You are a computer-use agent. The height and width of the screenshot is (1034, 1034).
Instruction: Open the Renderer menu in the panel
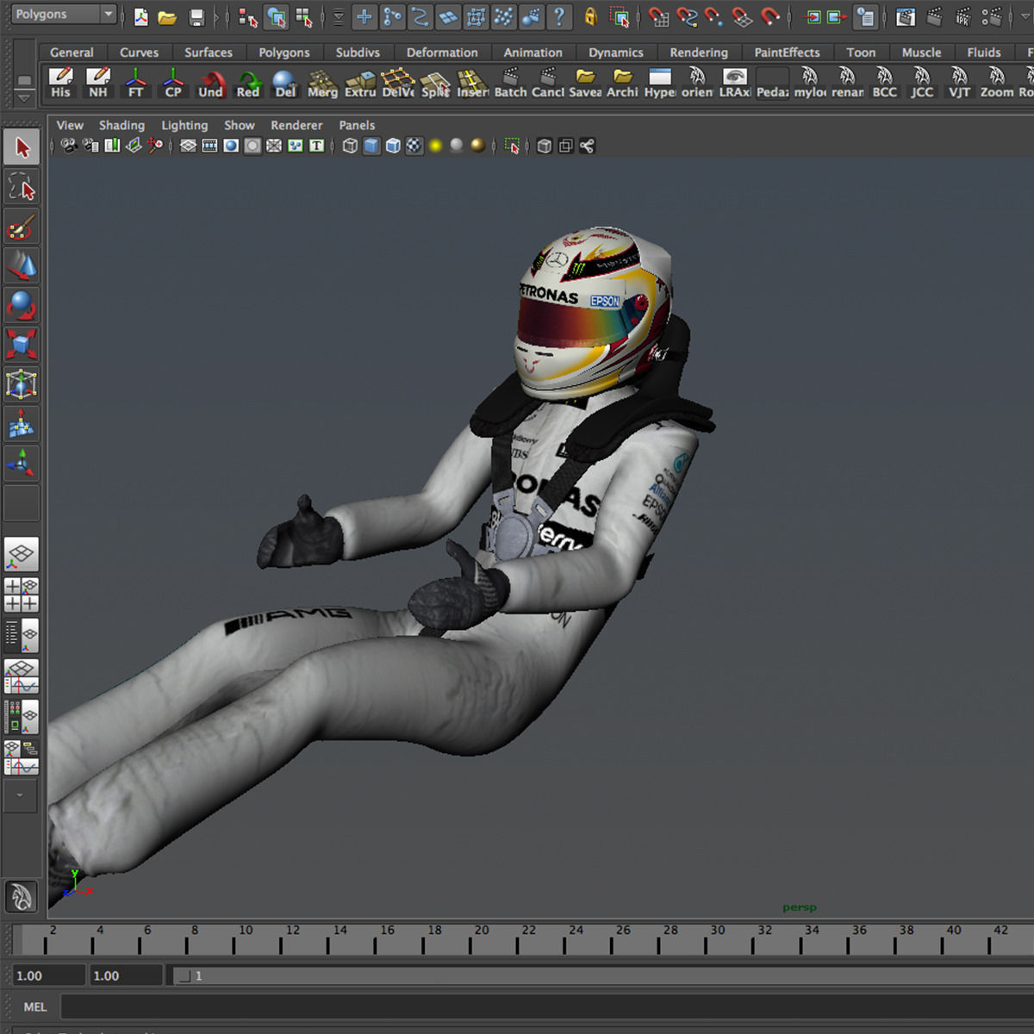(x=296, y=125)
